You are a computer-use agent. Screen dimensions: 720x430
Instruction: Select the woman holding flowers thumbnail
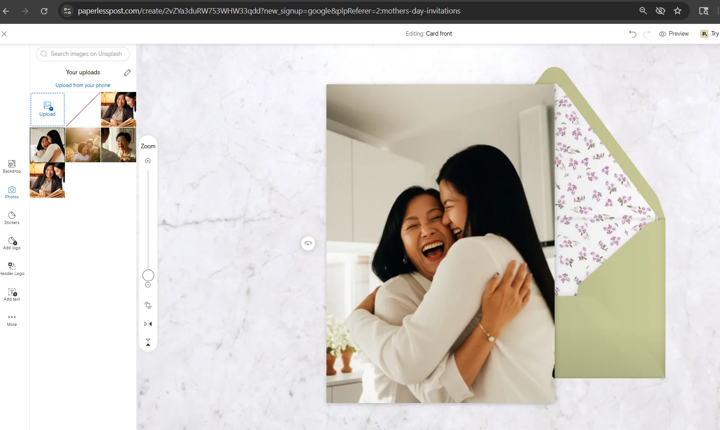pyautogui.click(x=119, y=145)
